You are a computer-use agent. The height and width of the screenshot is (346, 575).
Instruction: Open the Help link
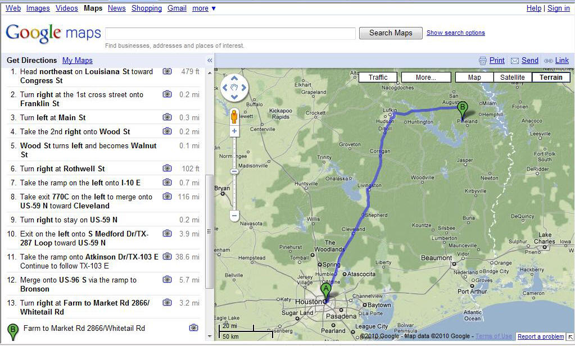[x=533, y=8]
